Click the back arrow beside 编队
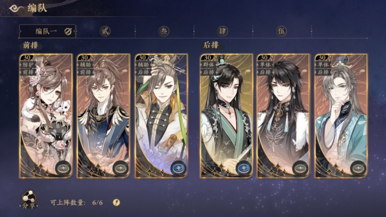Viewport: 386px width, 217px height. click(x=16, y=9)
